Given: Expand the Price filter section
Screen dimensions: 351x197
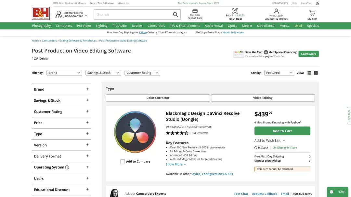Looking at the screenshot, I should [61, 123].
